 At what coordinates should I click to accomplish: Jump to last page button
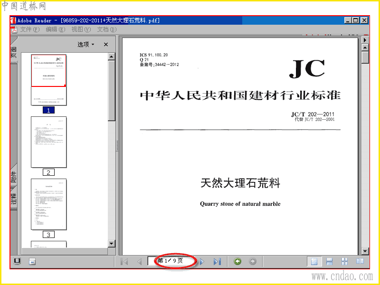coord(217,262)
